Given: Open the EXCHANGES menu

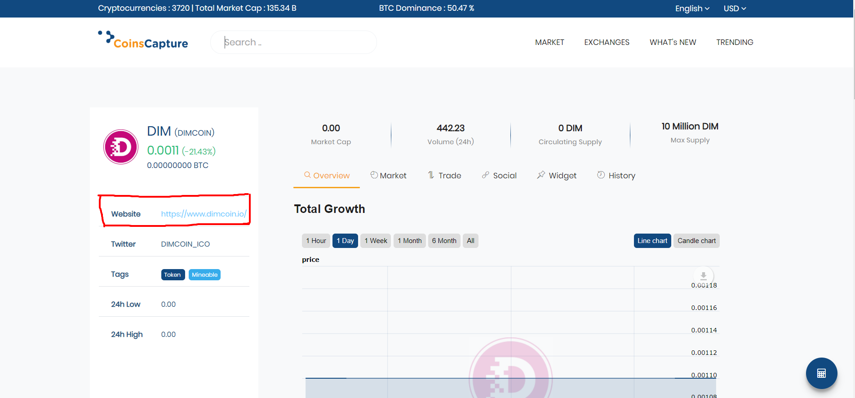Looking at the screenshot, I should pyautogui.click(x=607, y=42).
